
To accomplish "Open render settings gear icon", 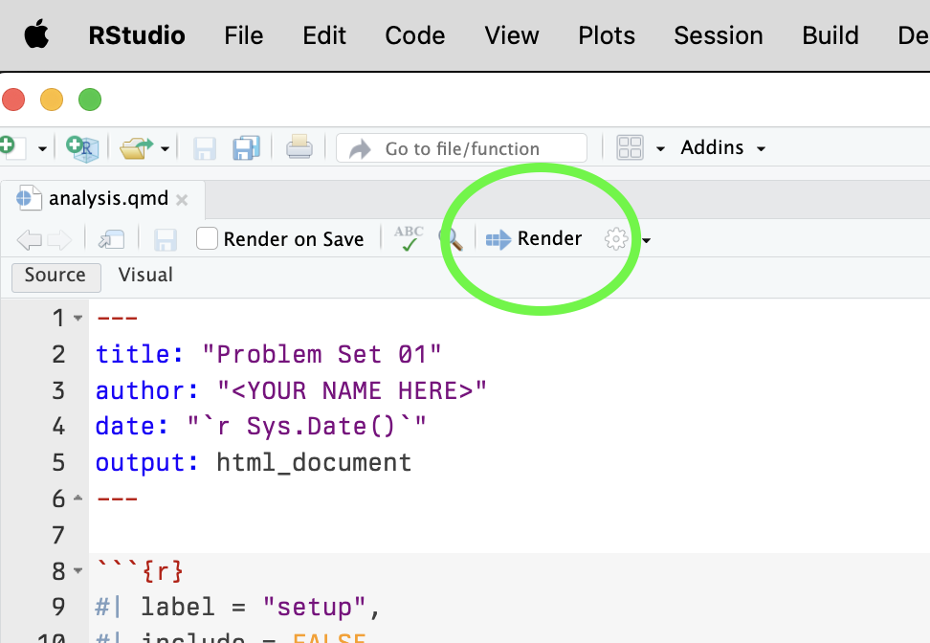I will pos(615,239).
